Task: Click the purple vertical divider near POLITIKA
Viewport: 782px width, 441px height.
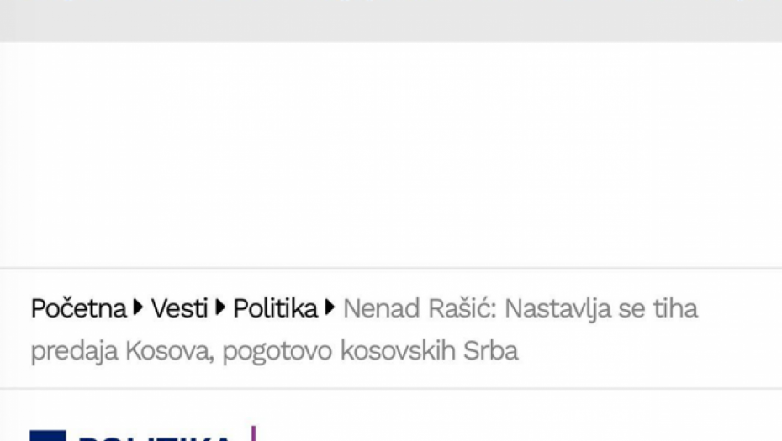Action: coord(253,433)
